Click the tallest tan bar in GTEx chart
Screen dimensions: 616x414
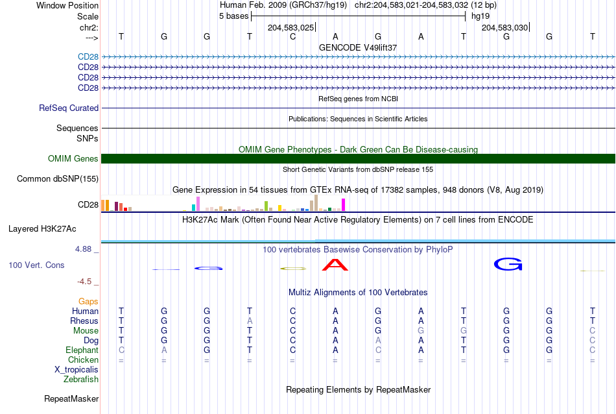(x=316, y=203)
